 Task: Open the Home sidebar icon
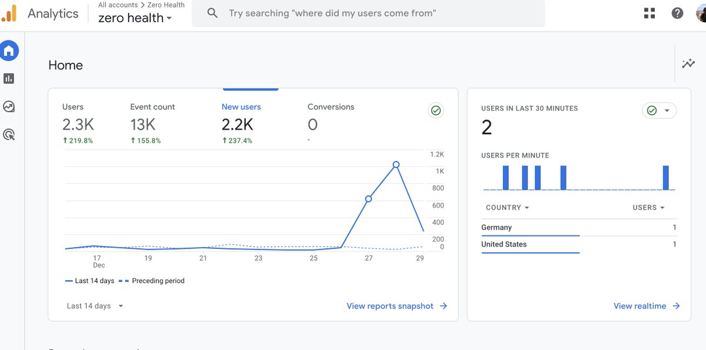point(9,51)
